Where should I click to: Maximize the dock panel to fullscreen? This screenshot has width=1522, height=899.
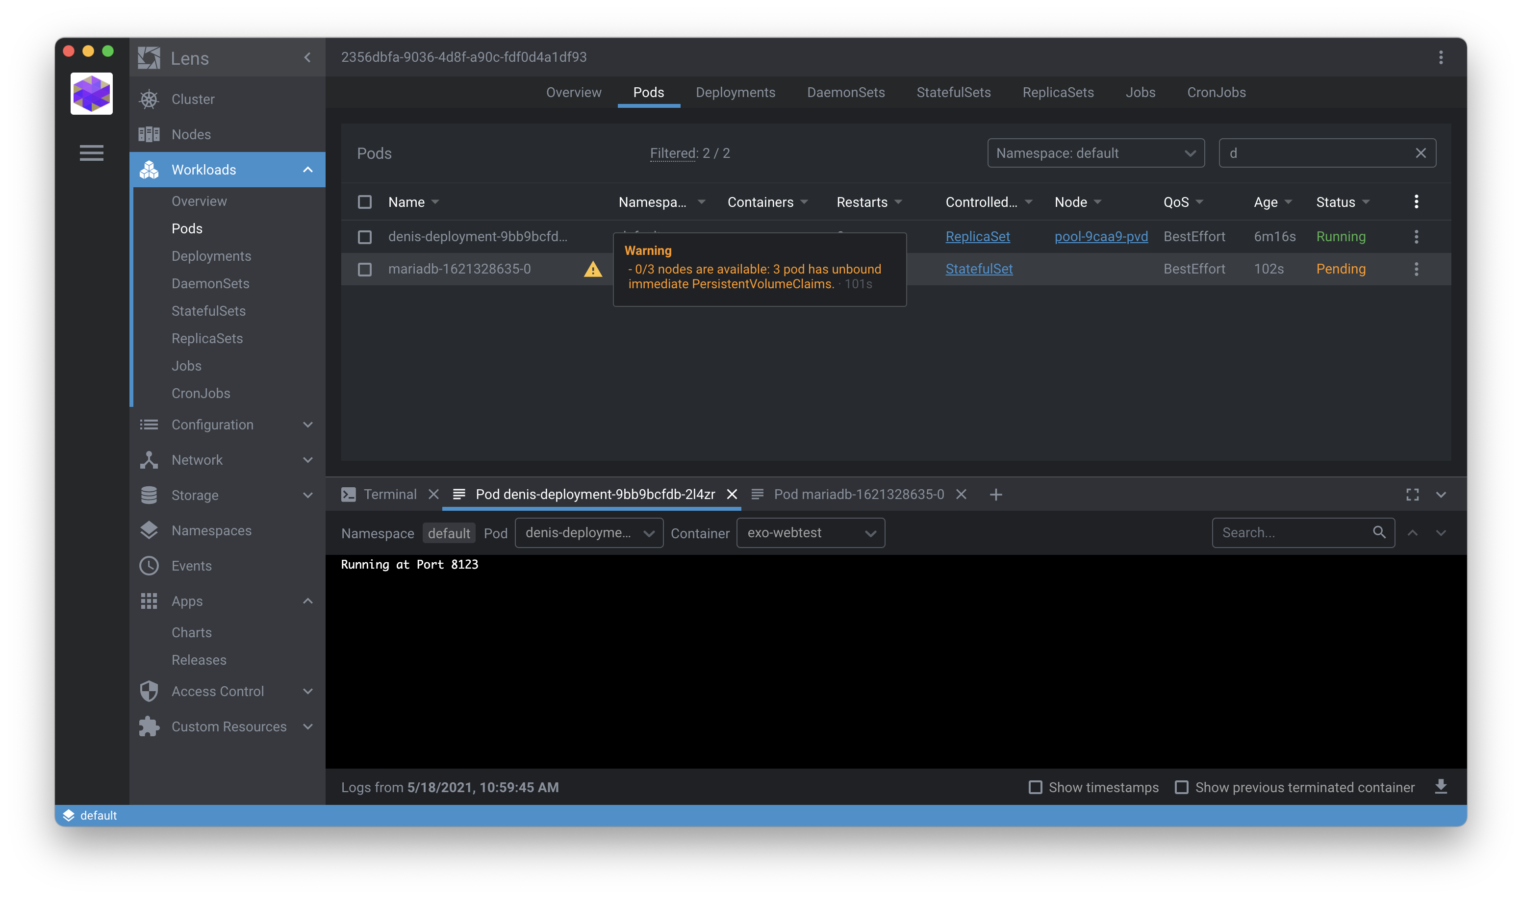(1412, 495)
